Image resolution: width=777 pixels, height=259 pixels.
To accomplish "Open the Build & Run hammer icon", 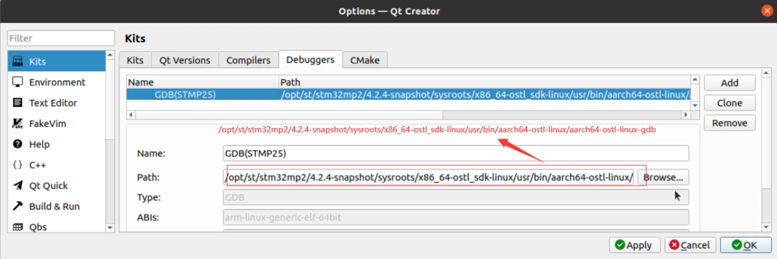I will [x=18, y=206].
